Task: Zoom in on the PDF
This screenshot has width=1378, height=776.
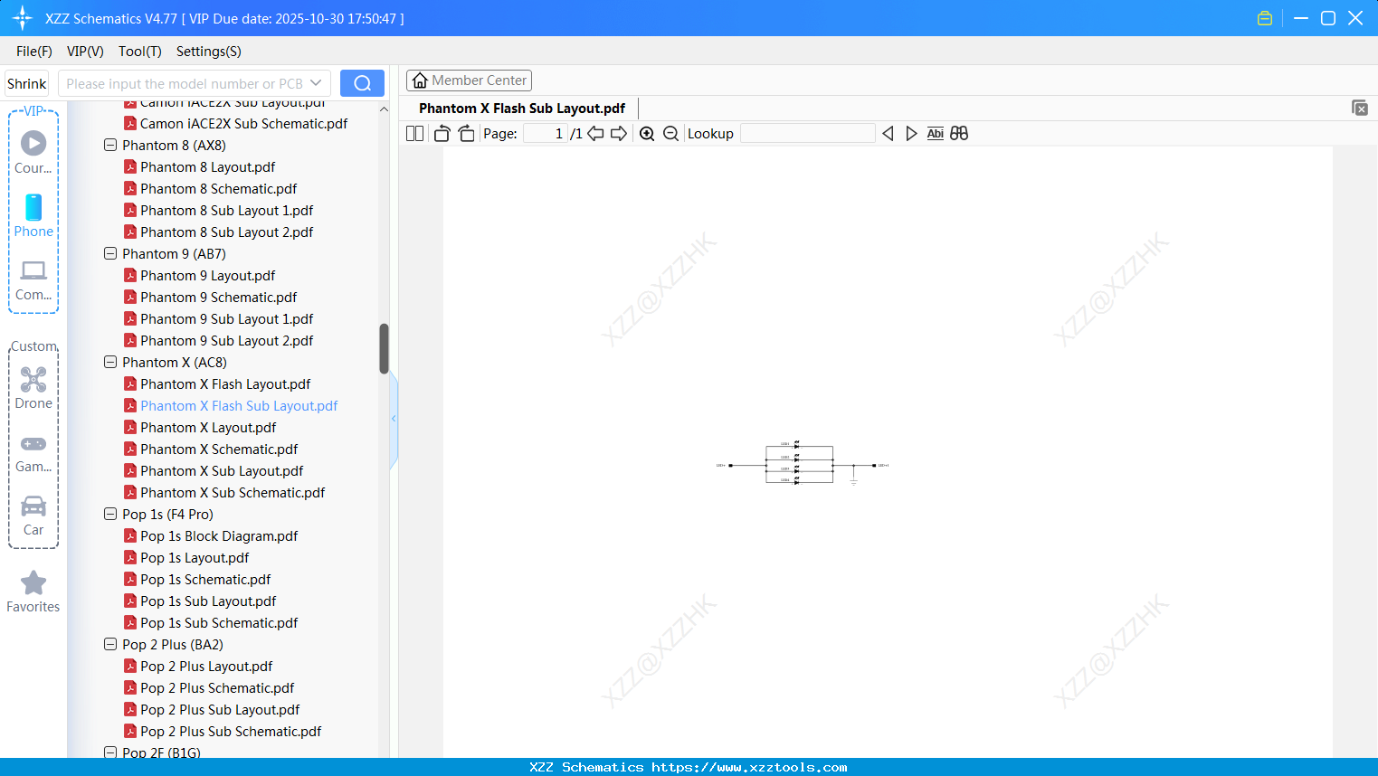Action: tap(647, 133)
